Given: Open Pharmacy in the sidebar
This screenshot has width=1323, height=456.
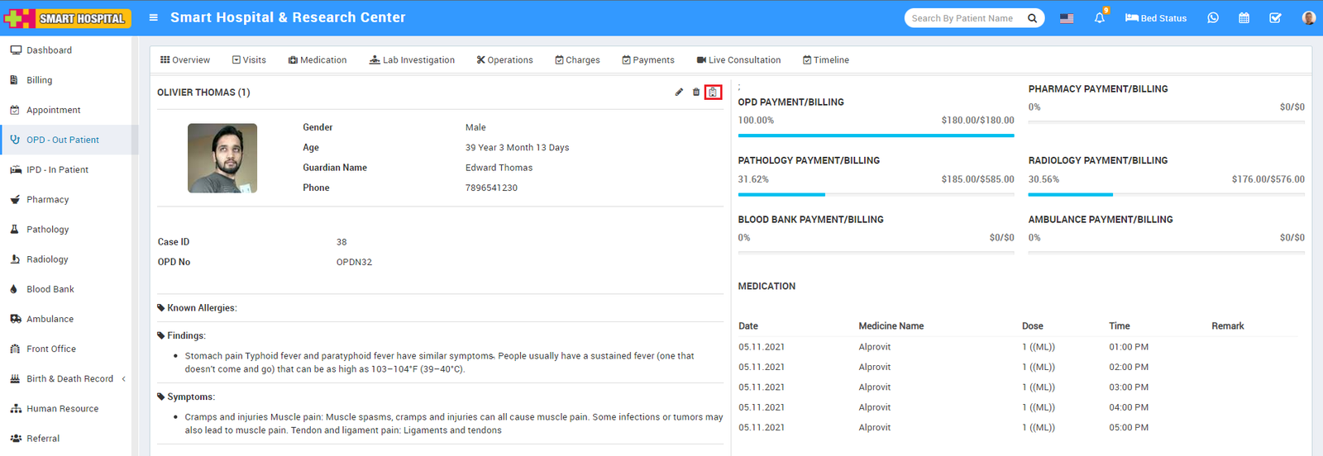Looking at the screenshot, I should click(x=47, y=200).
